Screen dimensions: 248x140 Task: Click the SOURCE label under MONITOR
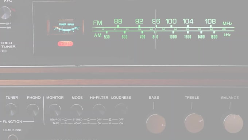[55, 120]
